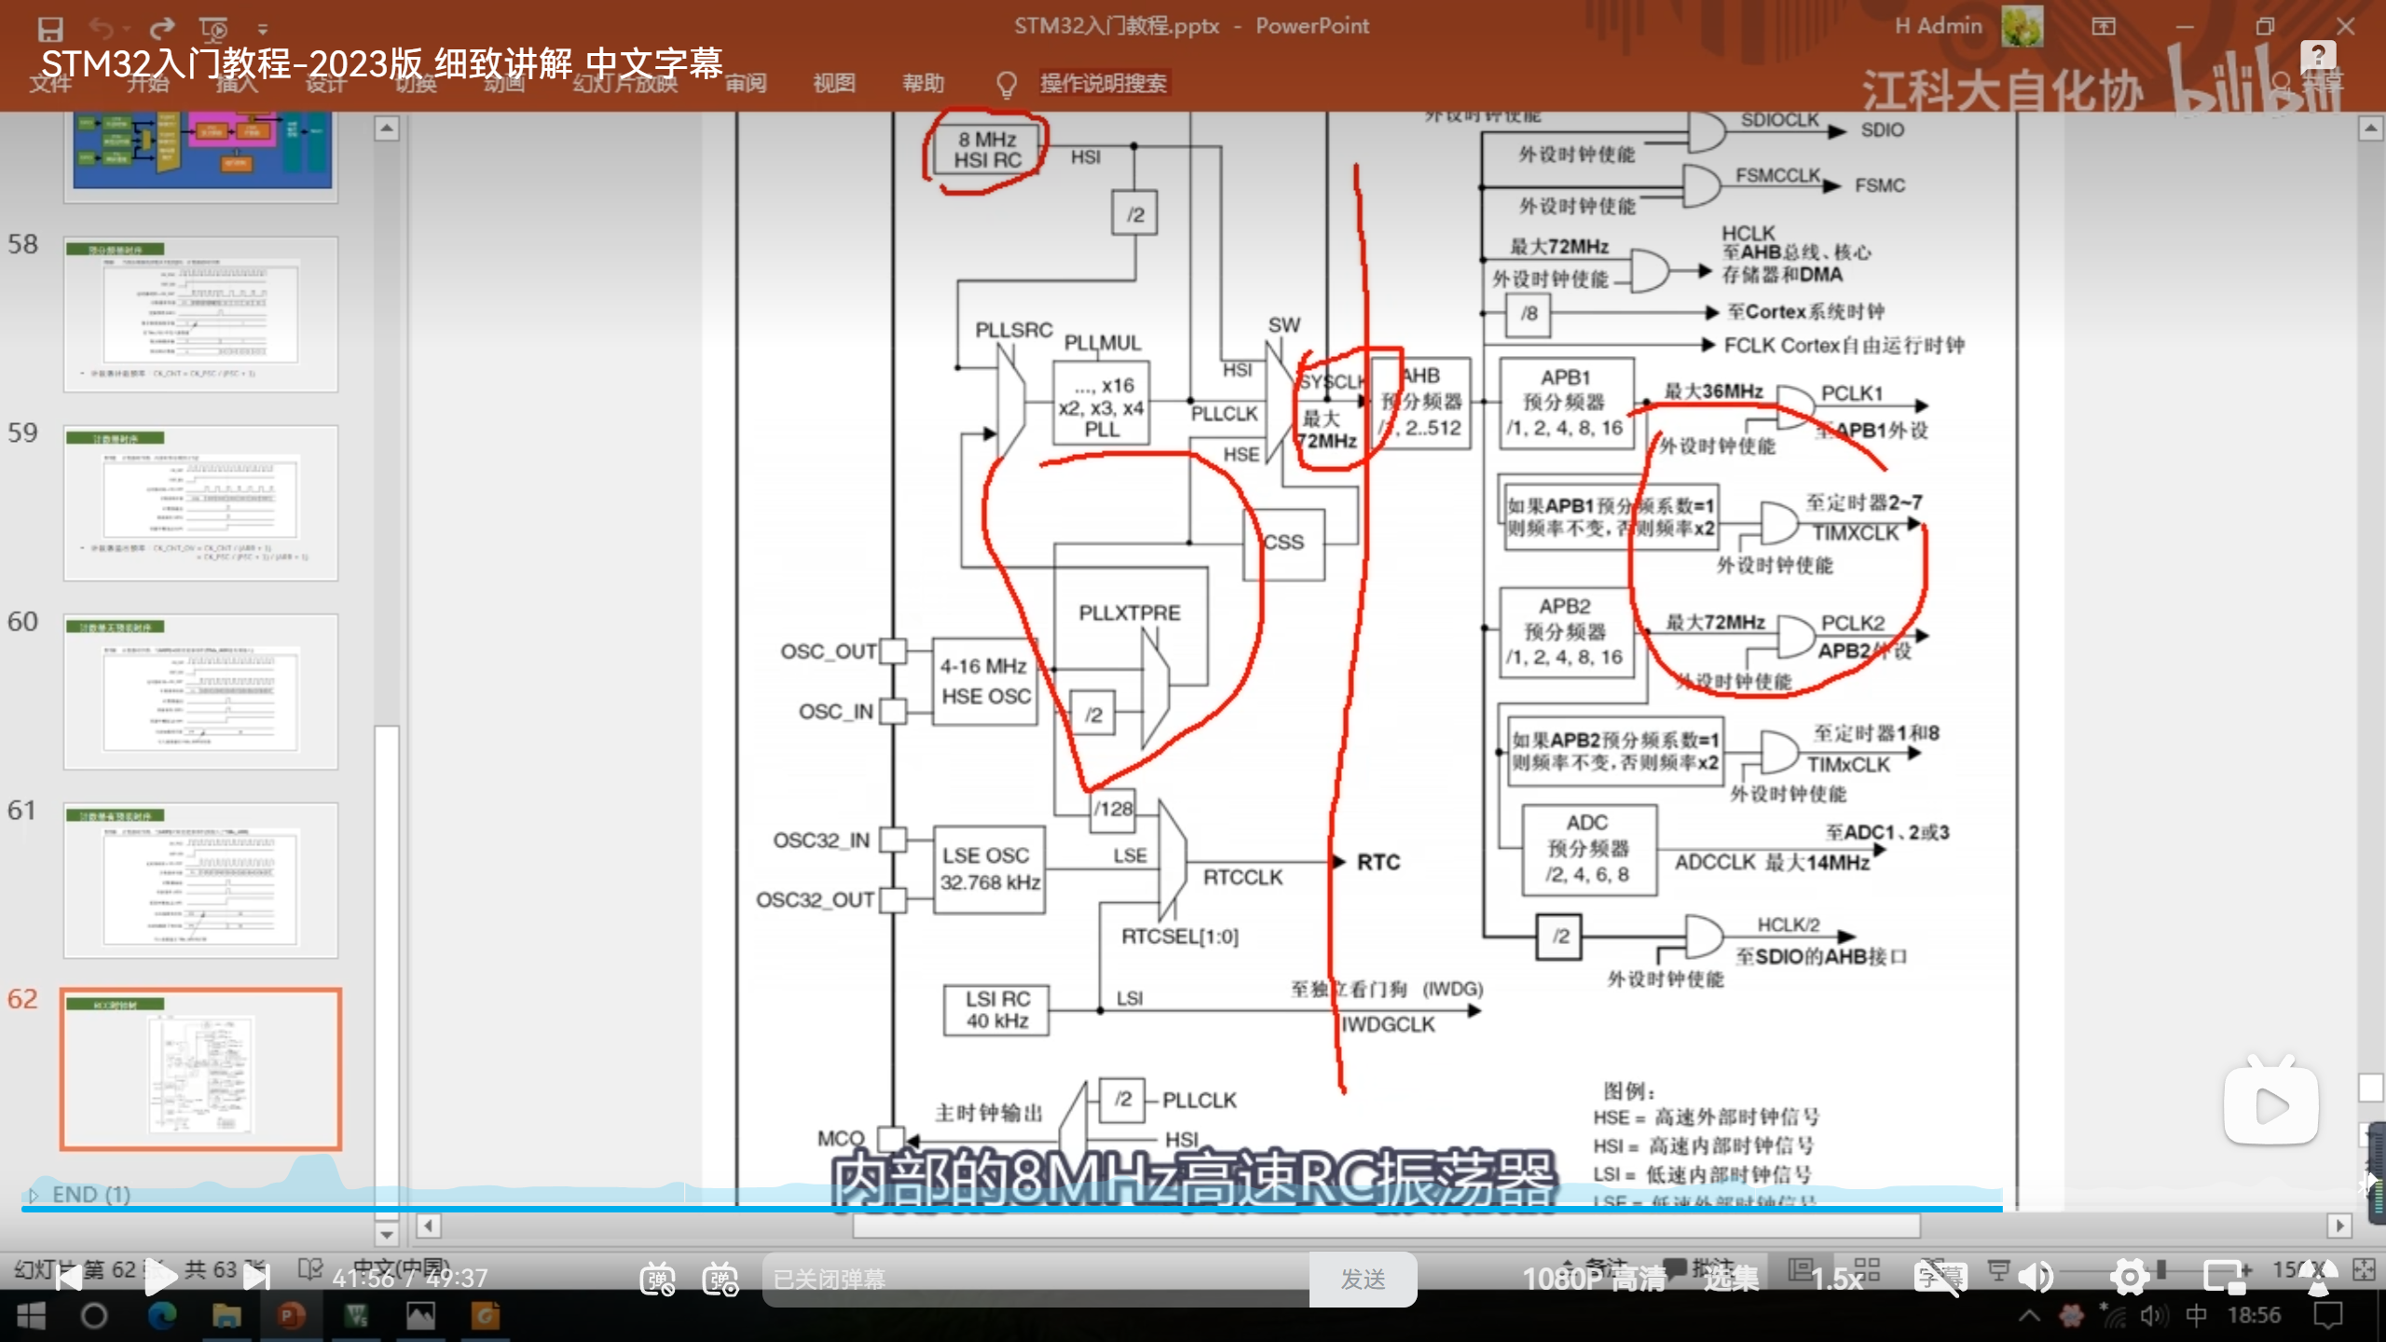Click the PowerPoint save icon
Image resolution: width=2386 pixels, height=1342 pixels.
(x=49, y=28)
